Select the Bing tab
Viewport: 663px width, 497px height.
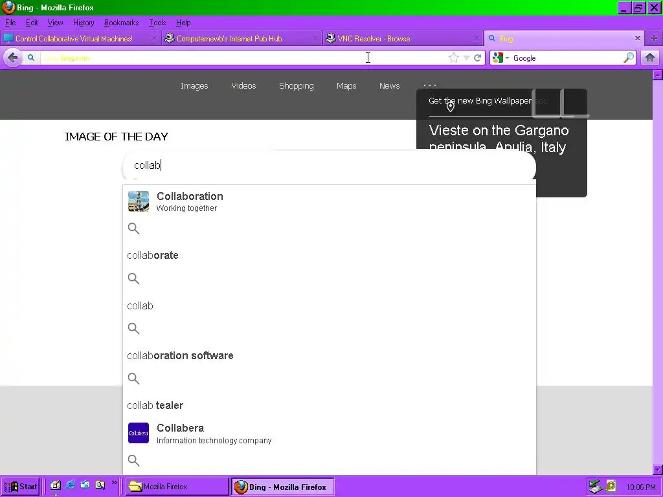(564, 38)
